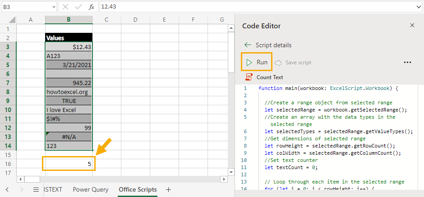The height and width of the screenshot is (197, 424).
Task: Select row 8 header
Action: tap(8, 92)
